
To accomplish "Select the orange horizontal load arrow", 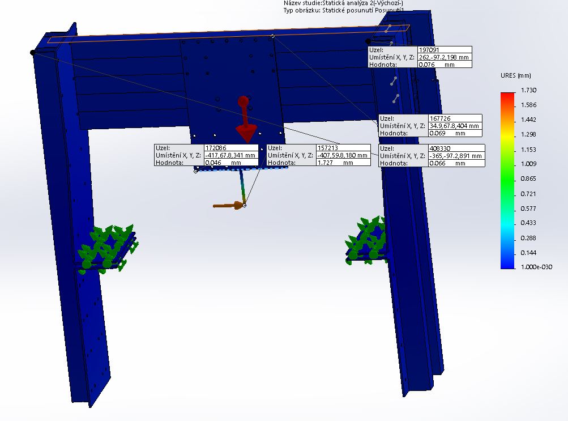I will (227, 206).
